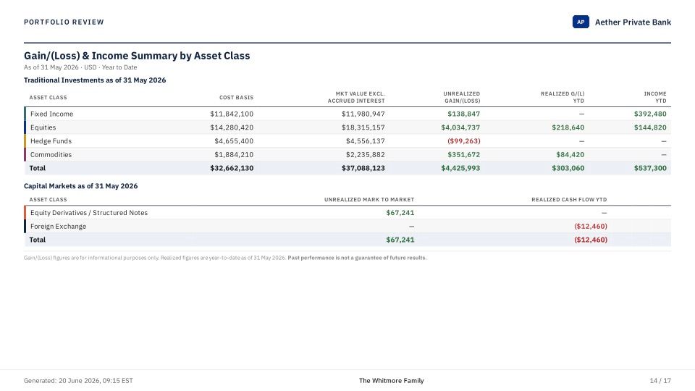Select the Equity Derivatives / Structured Notes row
695x391 pixels.
tap(347, 212)
